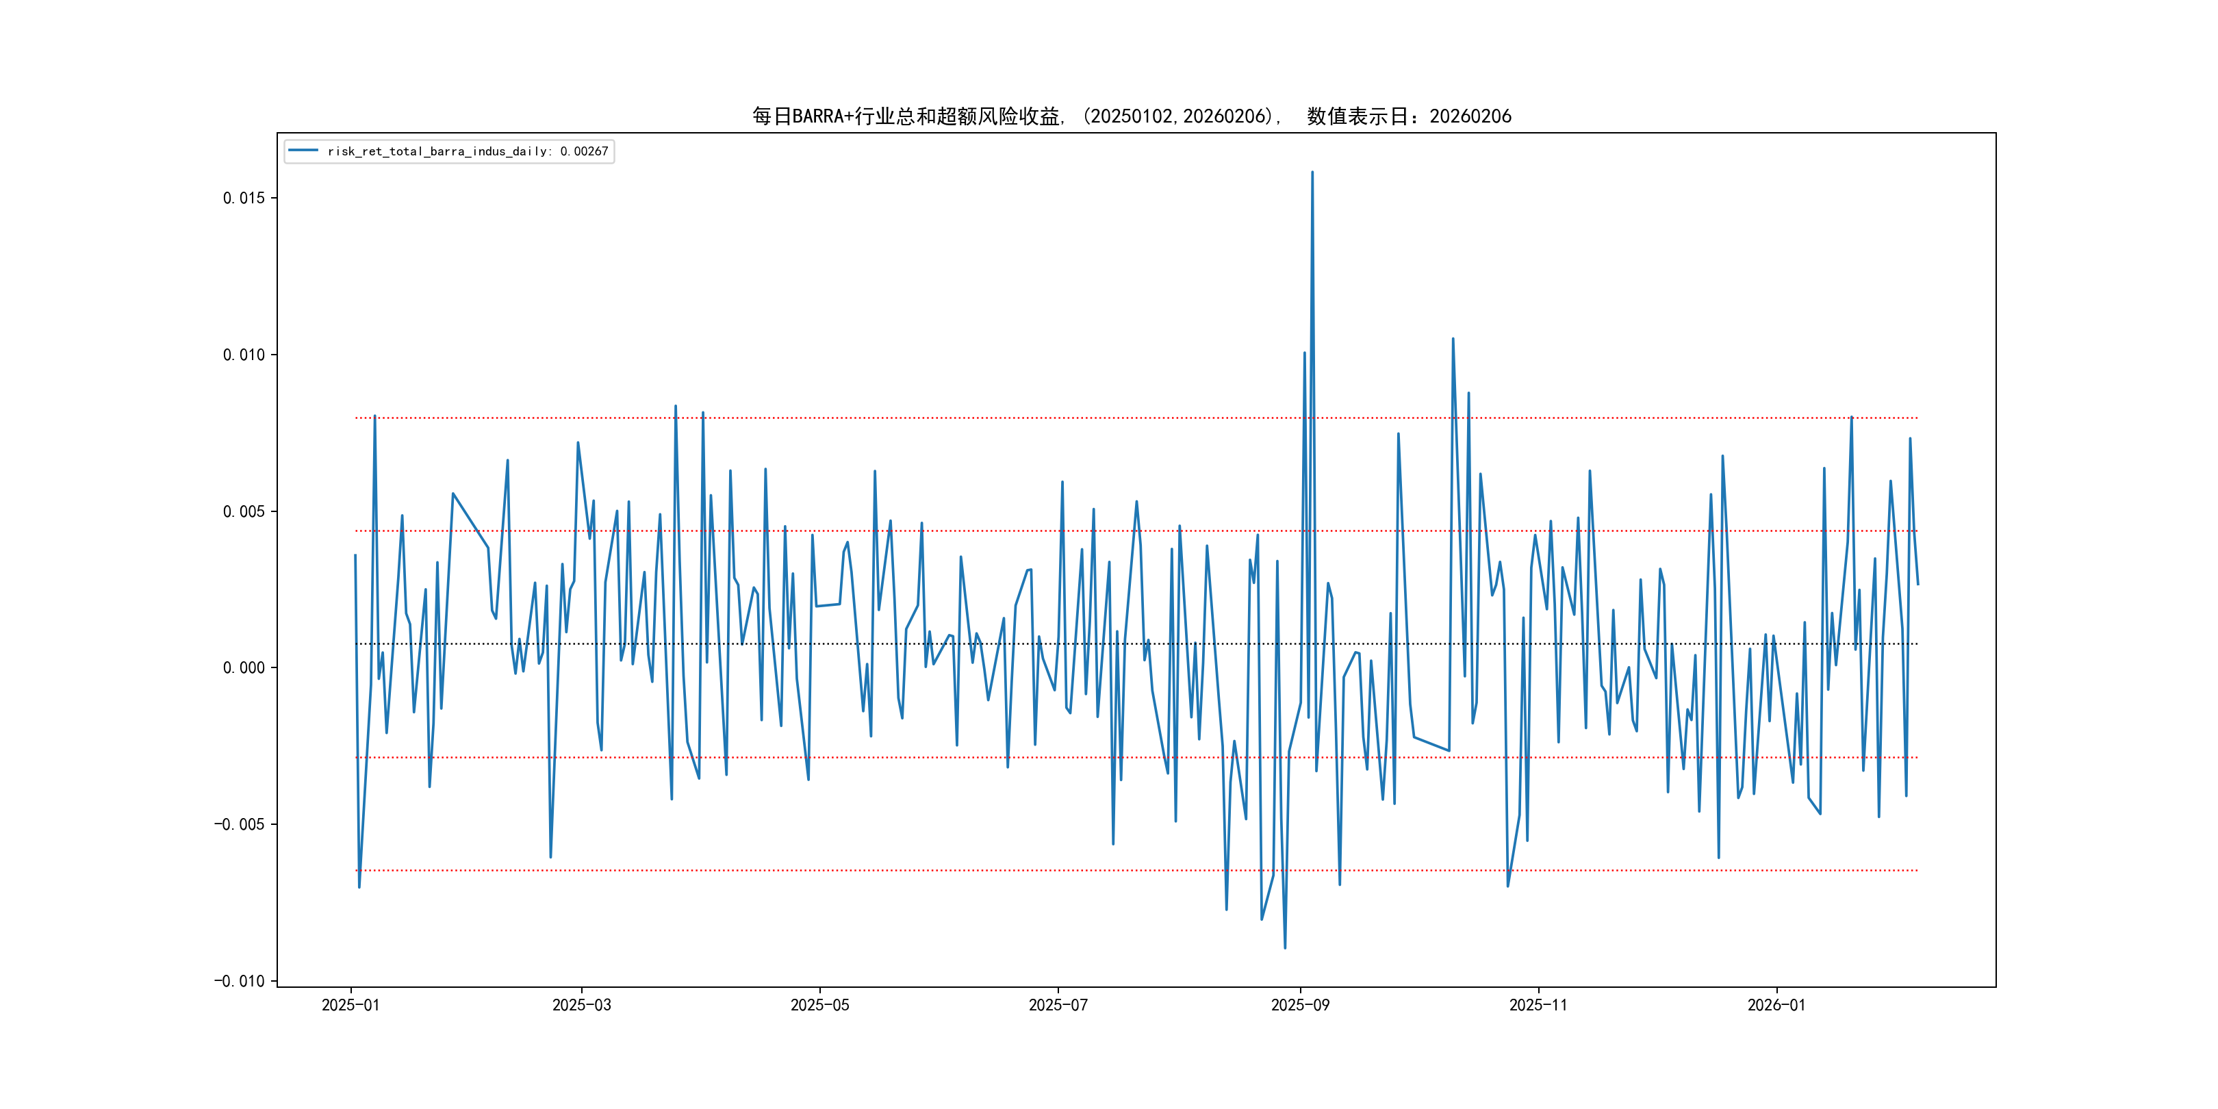Select the 2025-03 x-axis date label

(581, 1006)
